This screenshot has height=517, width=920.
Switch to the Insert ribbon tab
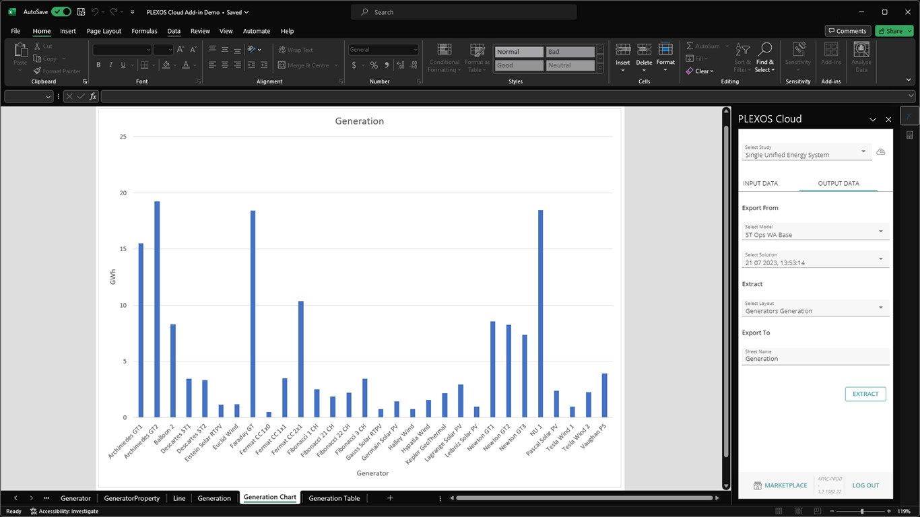pyautogui.click(x=68, y=31)
